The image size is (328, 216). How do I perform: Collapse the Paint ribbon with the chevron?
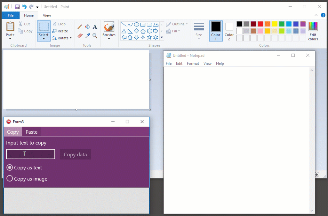click(x=316, y=15)
